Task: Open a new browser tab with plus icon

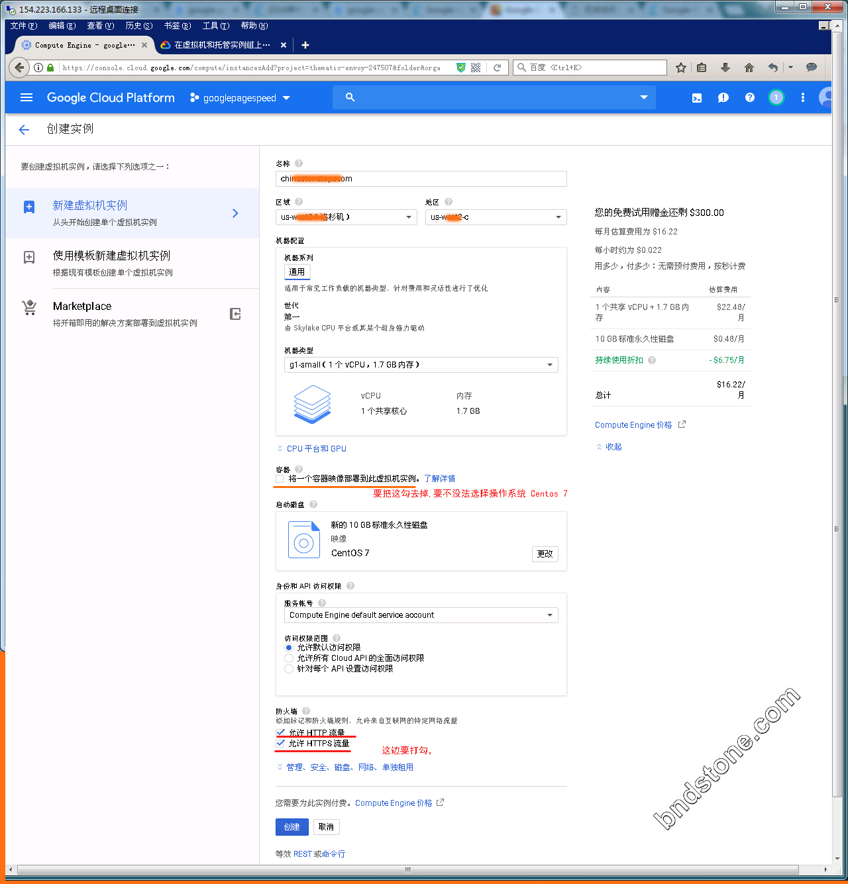Action: point(305,45)
